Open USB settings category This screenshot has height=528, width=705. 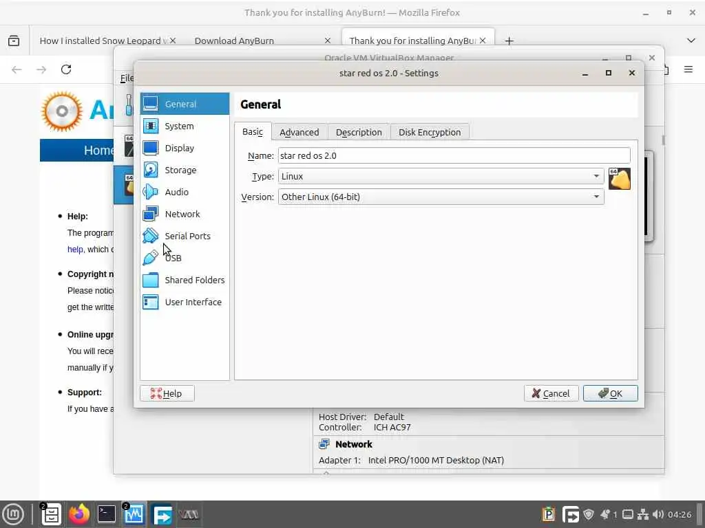click(x=185, y=258)
